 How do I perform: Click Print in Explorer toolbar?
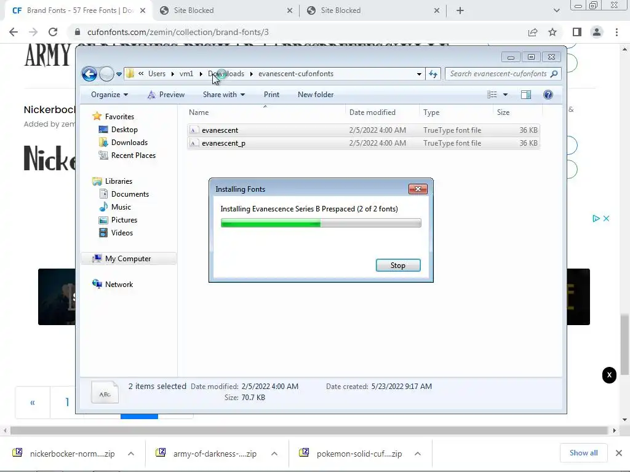click(271, 95)
